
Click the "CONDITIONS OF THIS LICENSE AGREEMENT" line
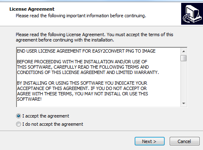(88, 72)
